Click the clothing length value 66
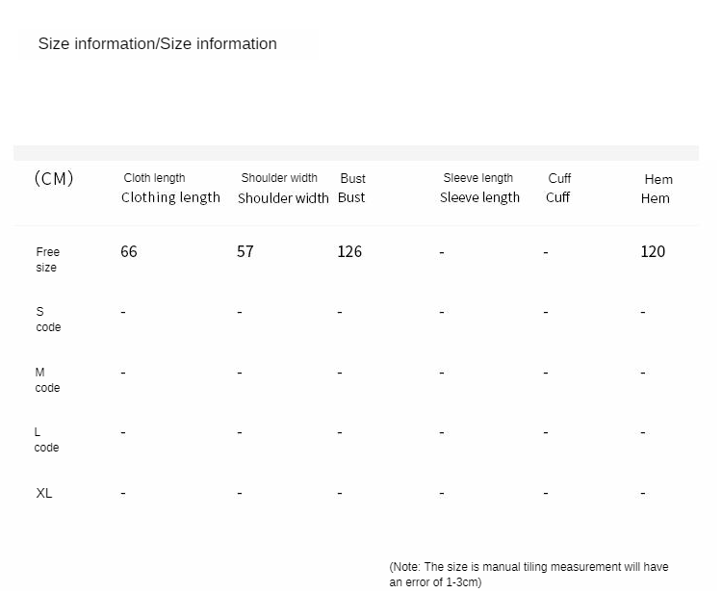The height and width of the screenshot is (593, 722). click(x=129, y=251)
